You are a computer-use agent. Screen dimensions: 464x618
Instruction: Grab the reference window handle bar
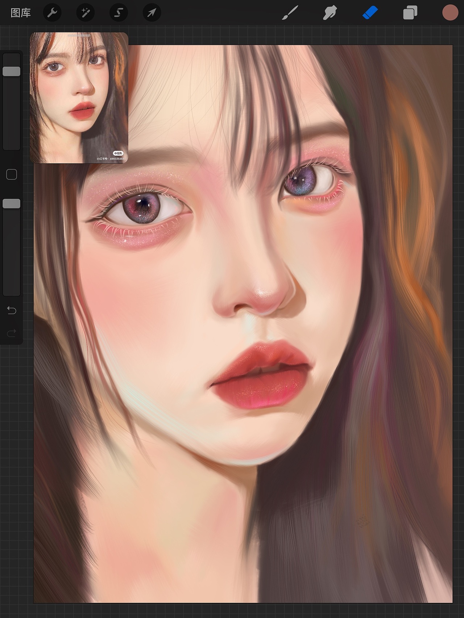coord(79,35)
